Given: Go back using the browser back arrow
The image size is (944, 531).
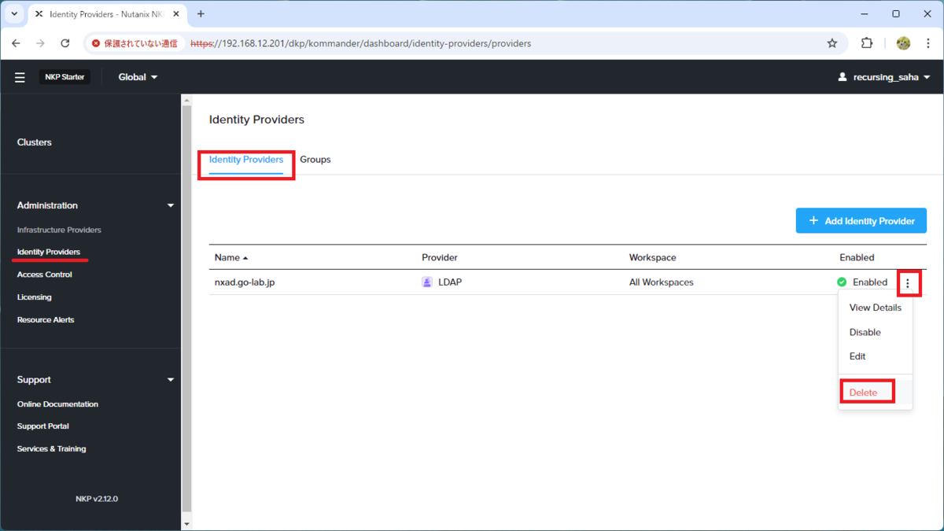Looking at the screenshot, I should 17,43.
